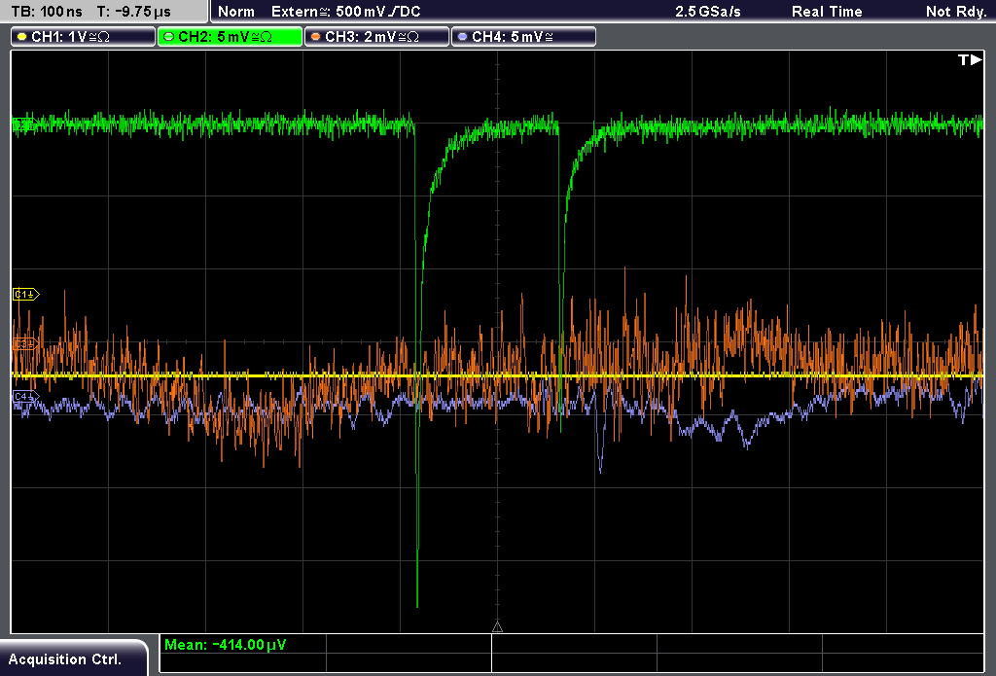Click the yellow dot in CH1 tab
This screenshot has height=676, width=996.
click(22, 37)
